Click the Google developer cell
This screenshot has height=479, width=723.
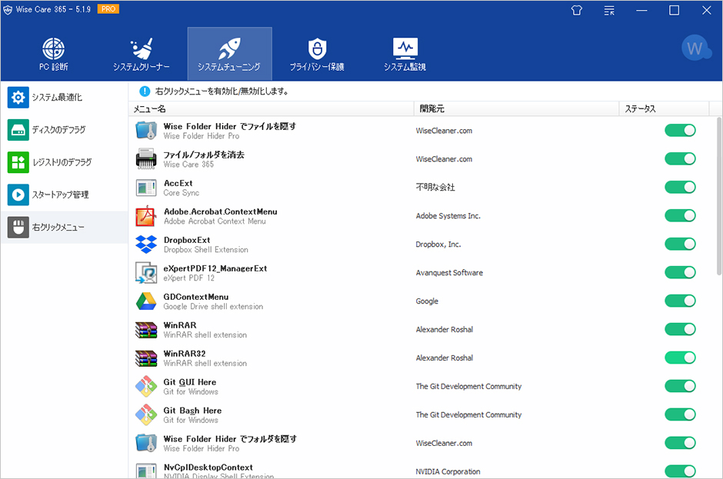click(x=427, y=301)
